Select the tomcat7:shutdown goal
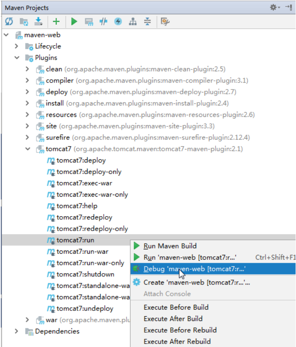This screenshot has width=296, height=347. coord(86,274)
